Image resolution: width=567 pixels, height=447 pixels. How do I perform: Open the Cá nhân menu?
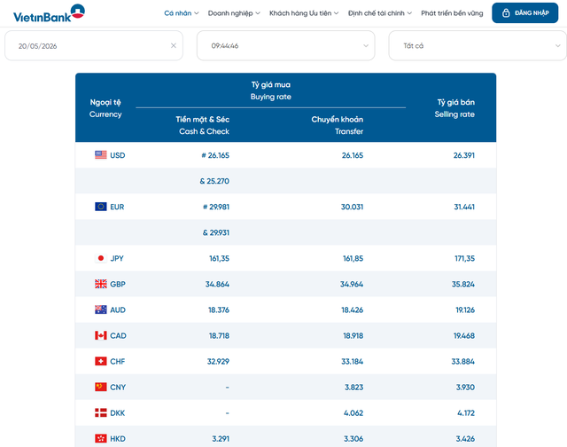(x=181, y=13)
